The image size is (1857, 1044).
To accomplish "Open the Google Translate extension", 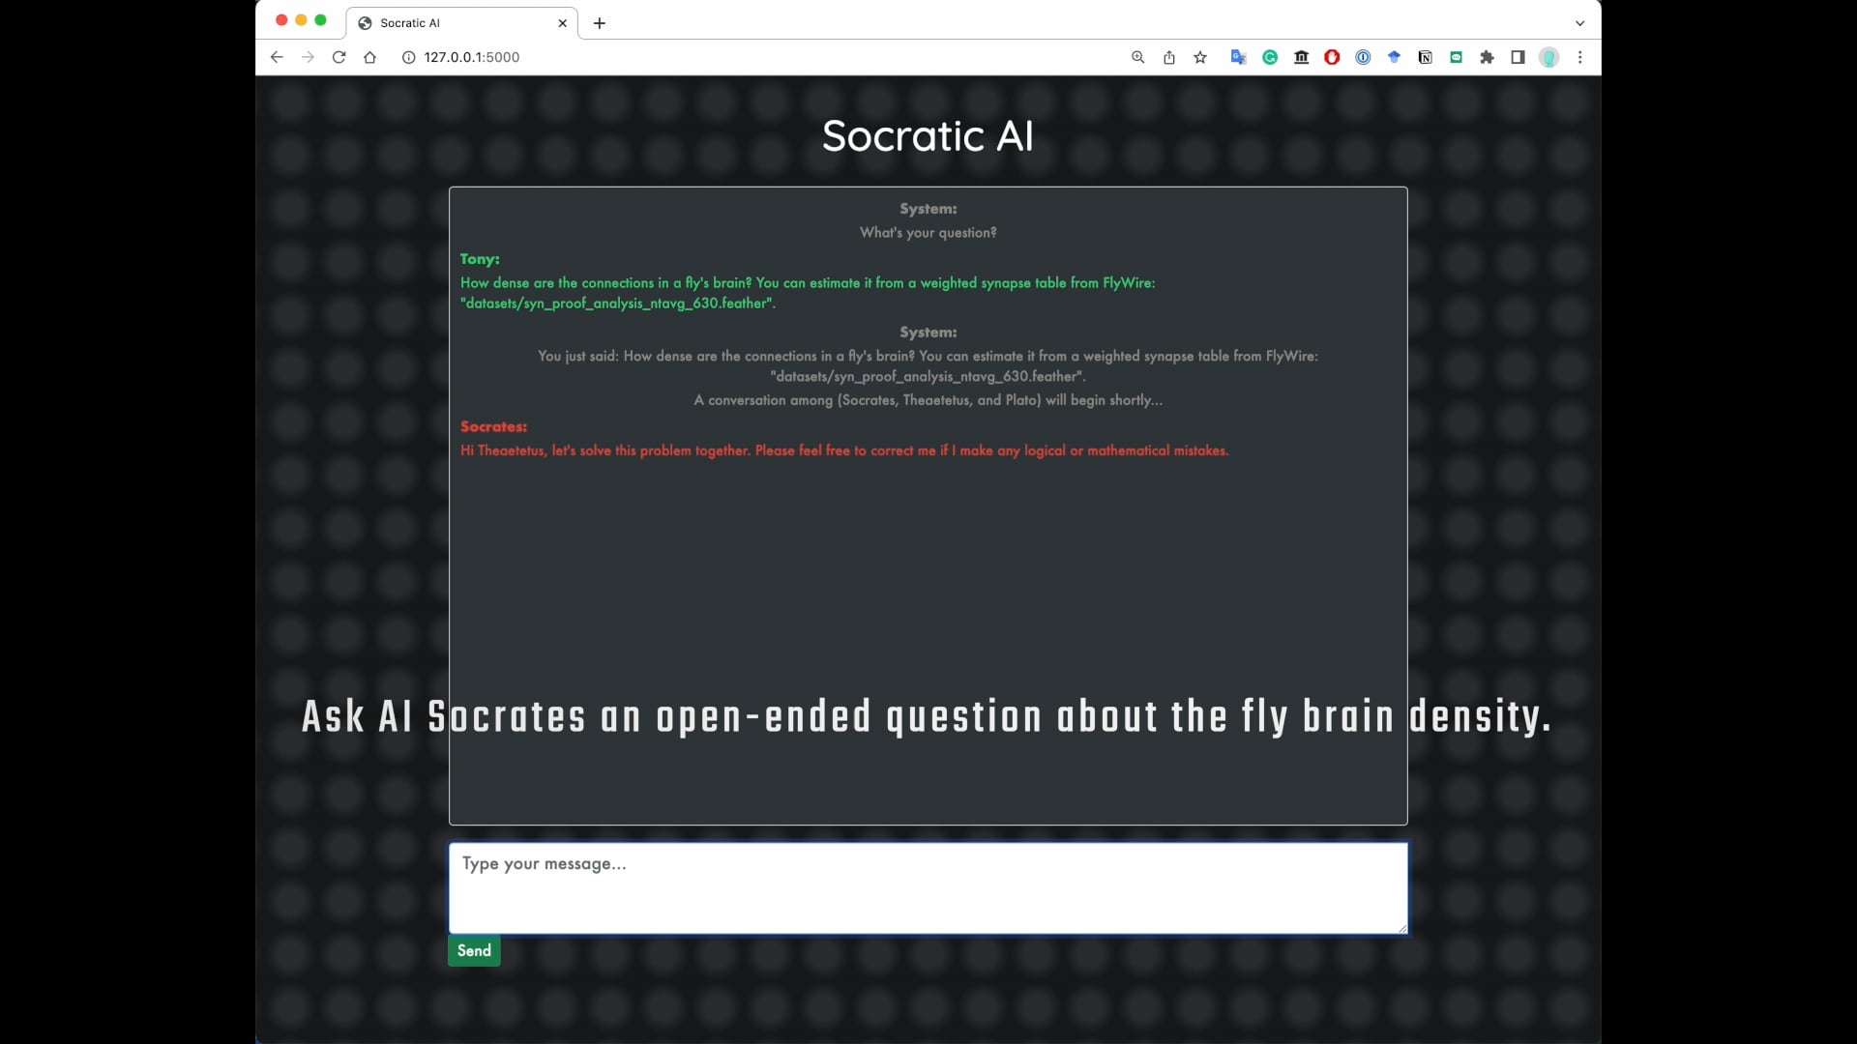I will [x=1238, y=57].
